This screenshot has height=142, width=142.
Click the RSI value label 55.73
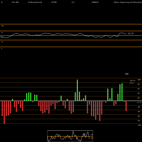pos(131,34)
